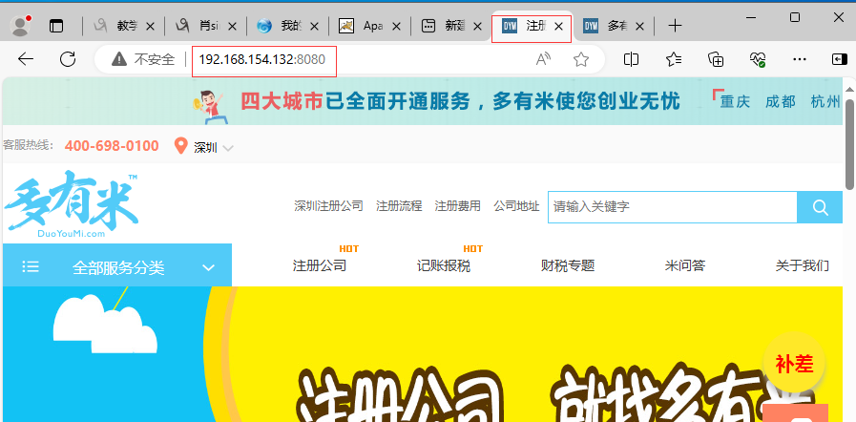Open 关于我们 navigation item

803,265
